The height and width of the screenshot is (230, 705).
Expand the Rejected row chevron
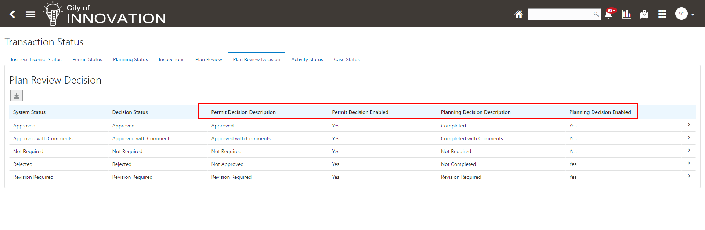pyautogui.click(x=689, y=163)
